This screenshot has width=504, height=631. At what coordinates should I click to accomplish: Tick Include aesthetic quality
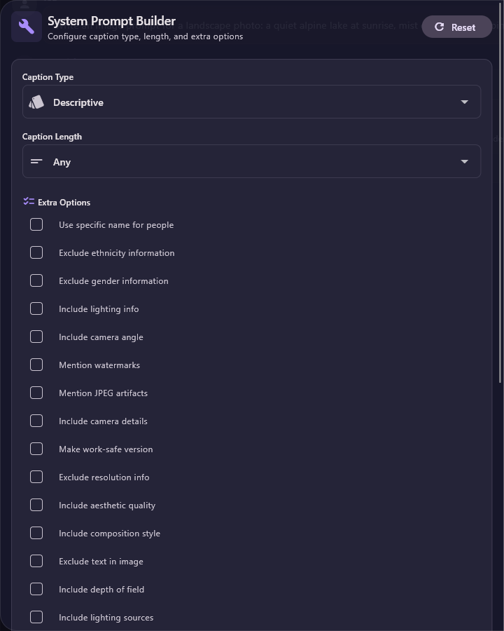coord(36,505)
